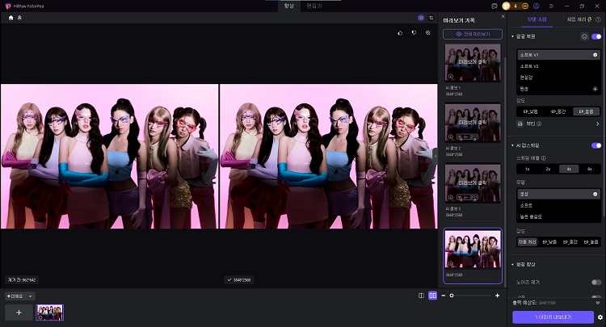Viewport: 606px width, 327px height.
Task: Click the face icon next to face restoration
Action: coord(584,36)
